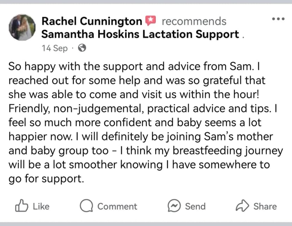292x226 pixels.
Task: Click the thumbs-up Like icon
Action: pyautogui.click(x=22, y=205)
